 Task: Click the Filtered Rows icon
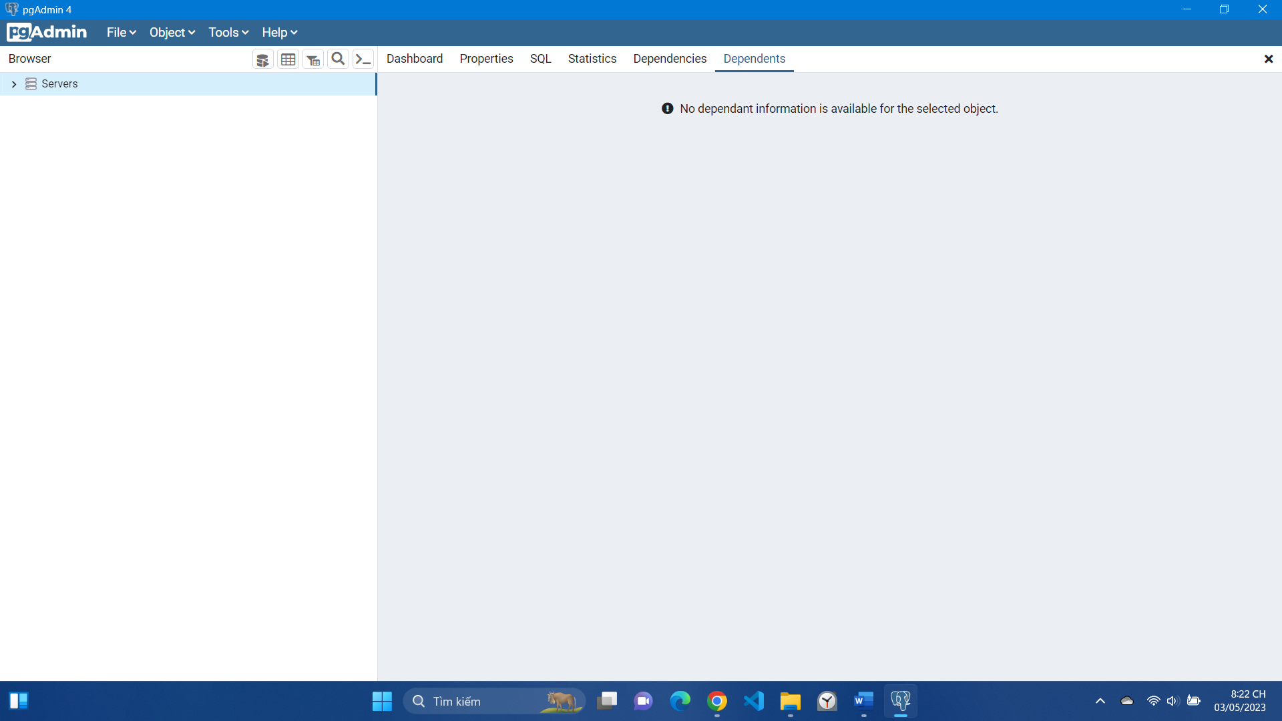click(x=313, y=59)
